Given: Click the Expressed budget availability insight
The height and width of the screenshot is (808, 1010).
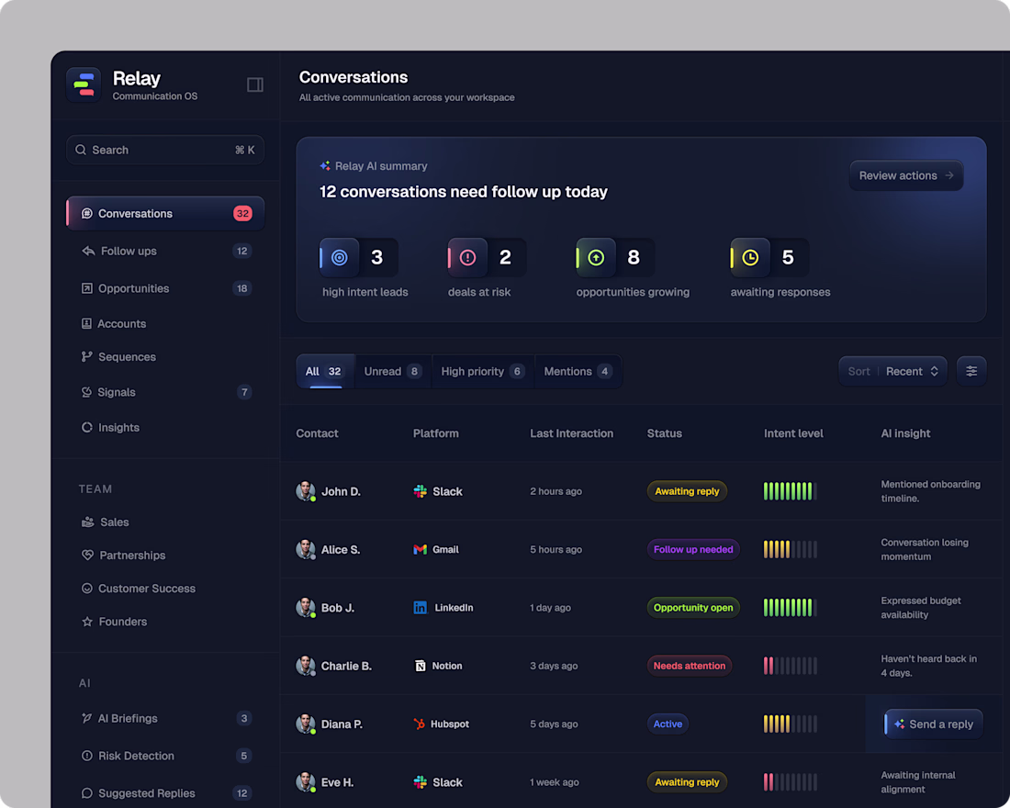Looking at the screenshot, I should [921, 608].
